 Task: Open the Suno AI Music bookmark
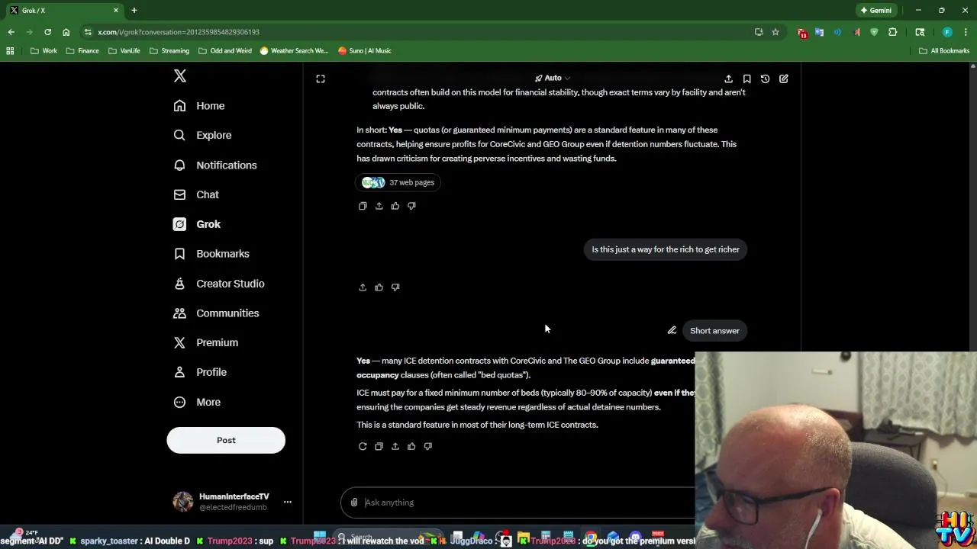(365, 51)
